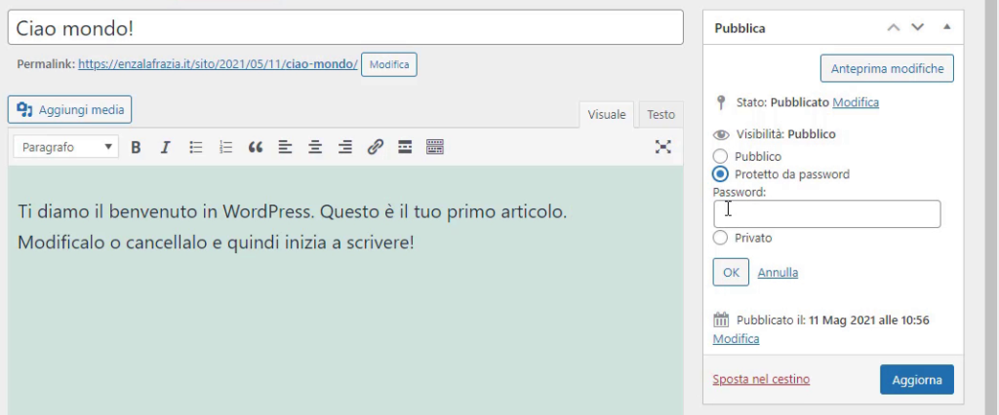Select Protetto da password radio button
Image resolution: width=999 pixels, height=415 pixels.
click(x=721, y=174)
